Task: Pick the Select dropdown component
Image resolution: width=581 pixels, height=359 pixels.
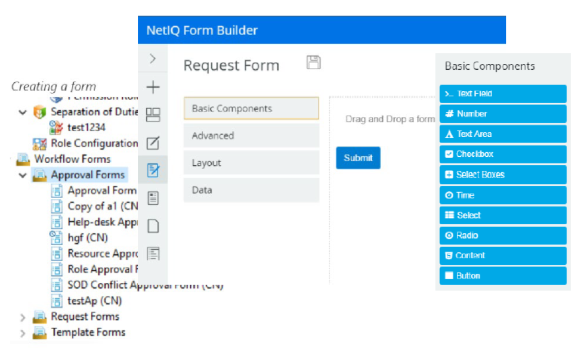Action: point(503,215)
